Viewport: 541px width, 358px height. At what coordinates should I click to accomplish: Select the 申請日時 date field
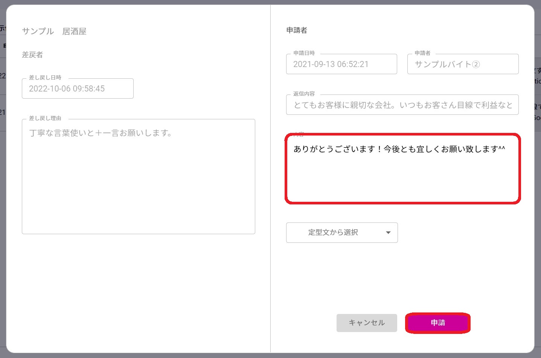(x=341, y=64)
